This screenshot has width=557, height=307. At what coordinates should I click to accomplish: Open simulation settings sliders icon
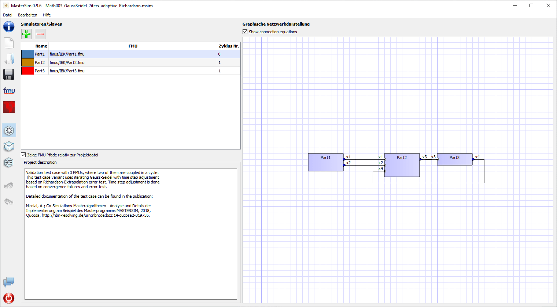[x=9, y=163]
